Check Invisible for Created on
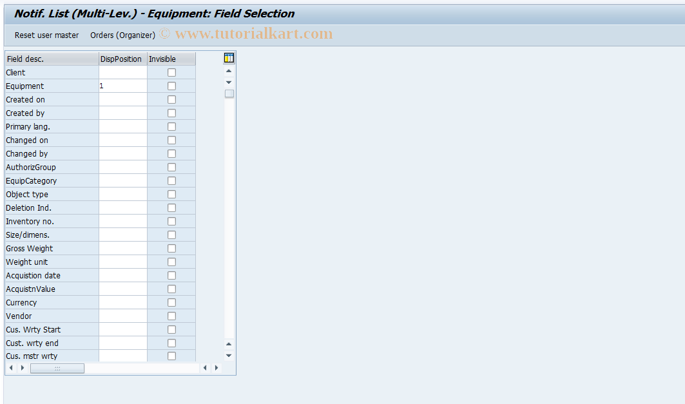This screenshot has height=404, width=685. click(x=171, y=100)
